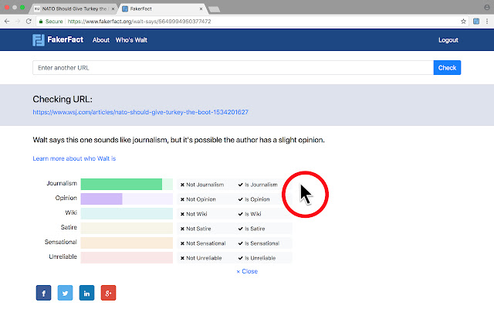Screen dimensions: 494x309
Task: Click the Wiki score bar
Action: (127, 213)
